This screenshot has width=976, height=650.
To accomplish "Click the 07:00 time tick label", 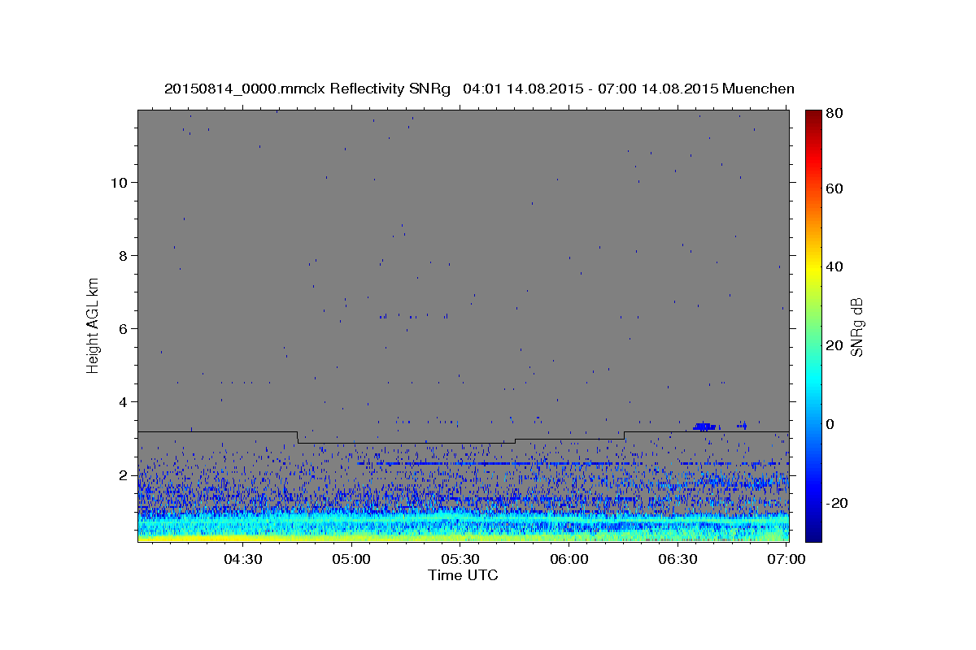I will point(787,559).
